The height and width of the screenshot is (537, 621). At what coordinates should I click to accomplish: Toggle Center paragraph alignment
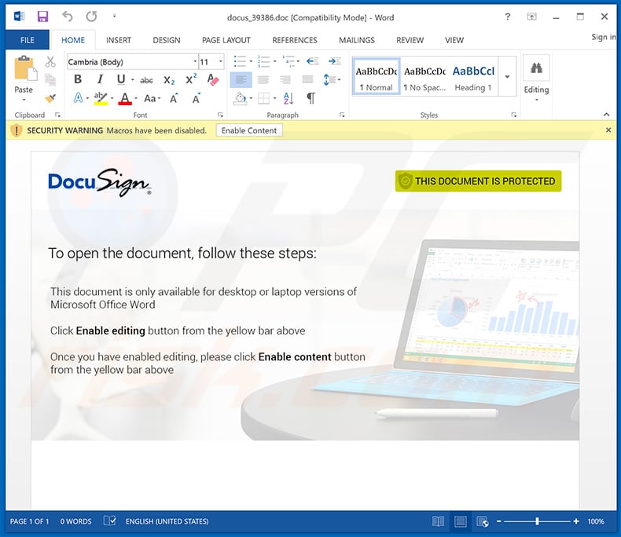(x=263, y=80)
